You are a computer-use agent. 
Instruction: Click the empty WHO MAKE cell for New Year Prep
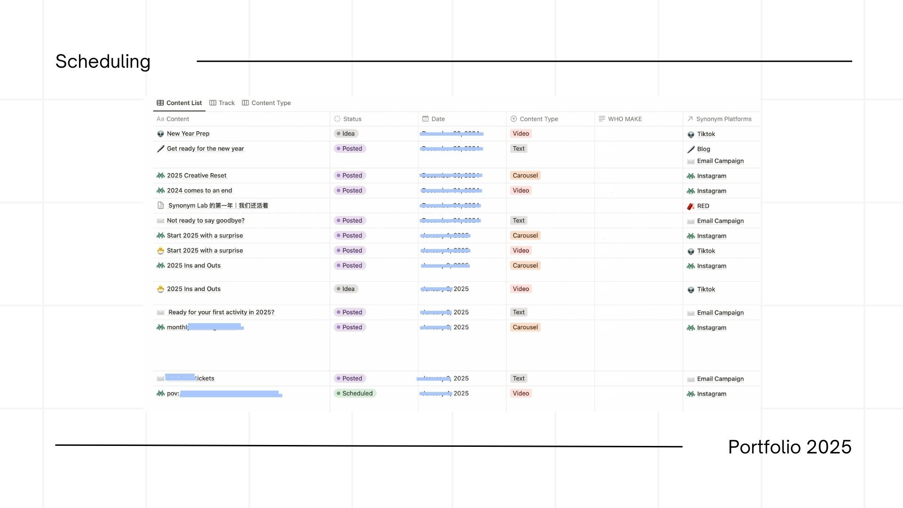click(x=638, y=134)
